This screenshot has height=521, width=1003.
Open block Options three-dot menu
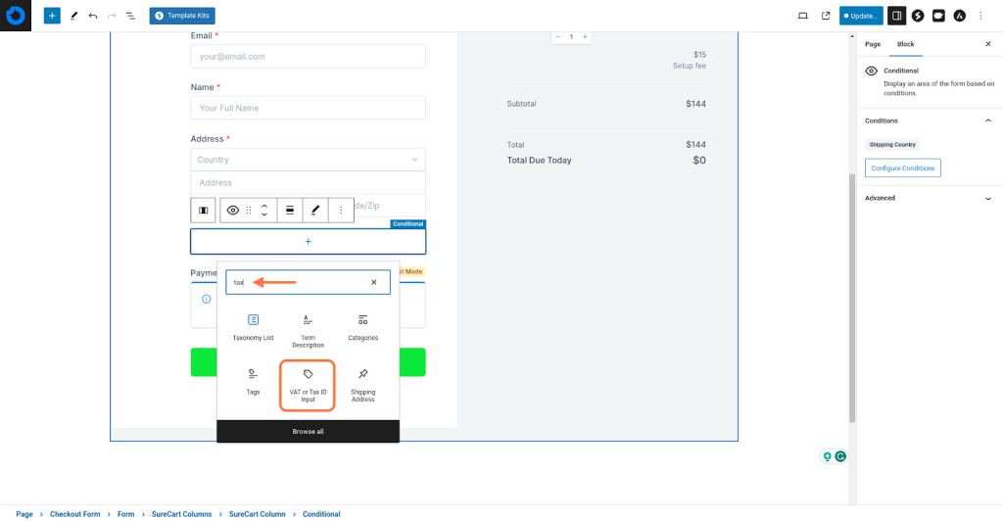(341, 210)
